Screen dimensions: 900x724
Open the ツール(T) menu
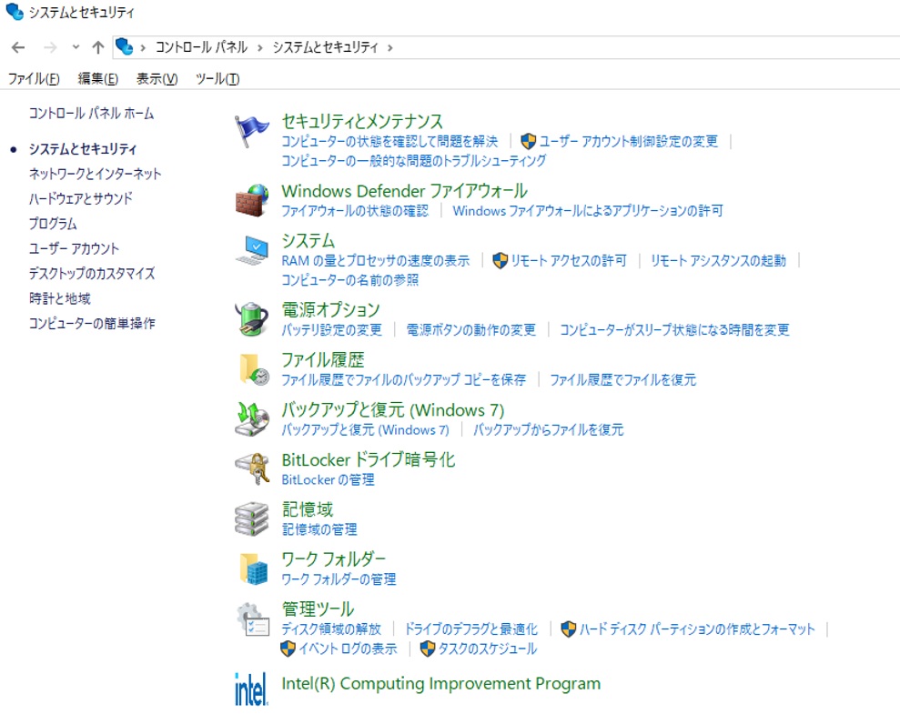tap(217, 78)
